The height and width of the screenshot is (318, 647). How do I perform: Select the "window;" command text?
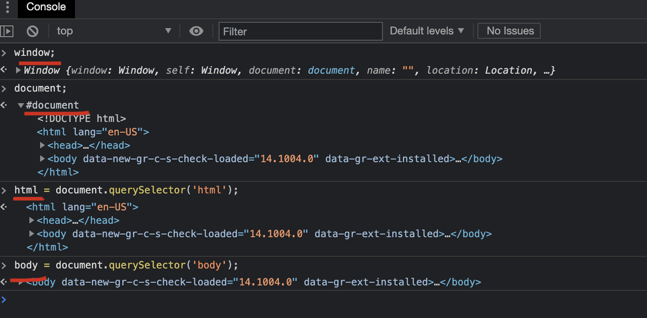click(35, 53)
